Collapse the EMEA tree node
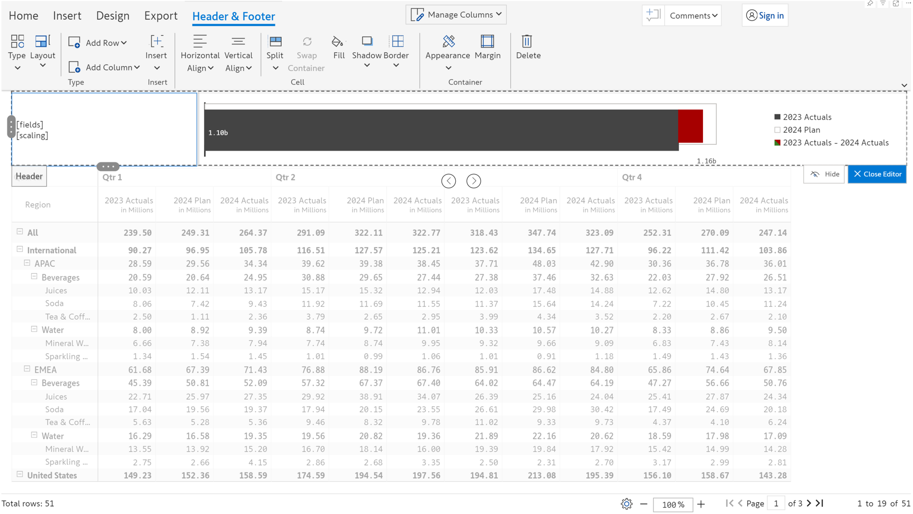Screen dimensions: 913x514 [x=27, y=369]
